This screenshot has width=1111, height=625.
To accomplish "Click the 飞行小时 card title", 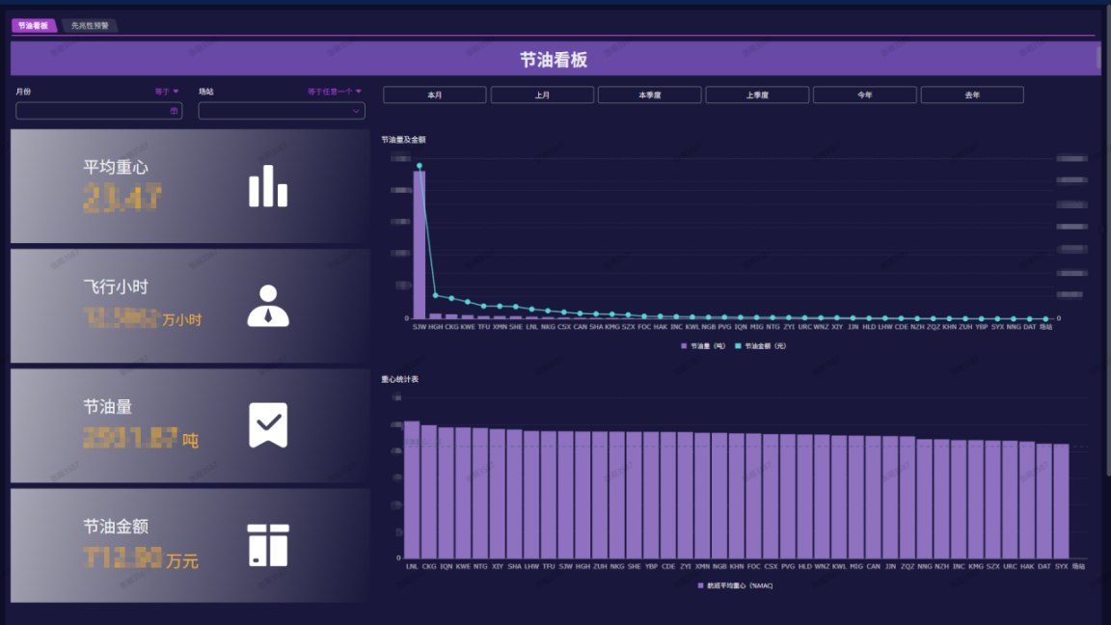I will [116, 287].
